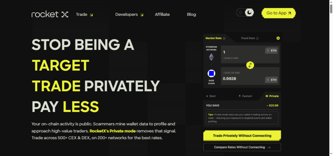Click the scrollbar up arrow
The height and width of the screenshot is (156, 333).
click(331, 2)
